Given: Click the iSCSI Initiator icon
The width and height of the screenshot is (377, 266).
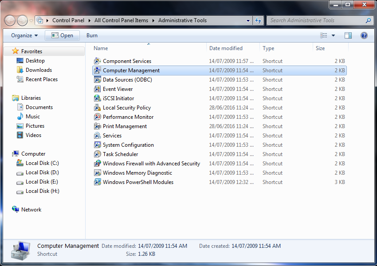Looking at the screenshot, I should click(98, 98).
